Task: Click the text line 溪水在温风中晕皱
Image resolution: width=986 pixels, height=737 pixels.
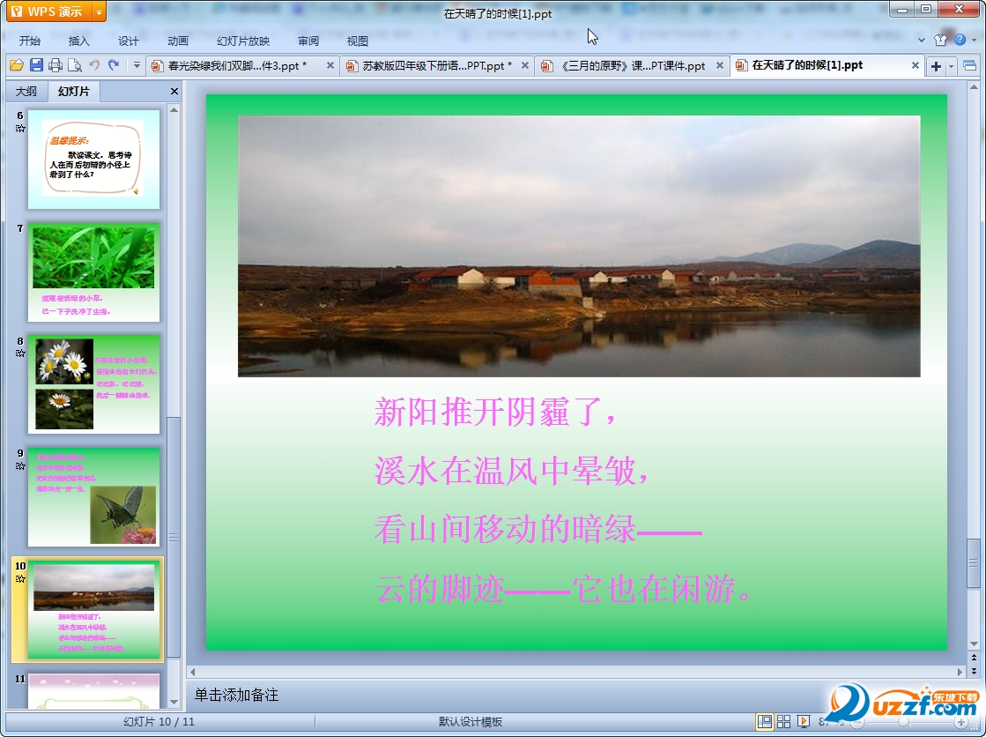Action: click(511, 471)
